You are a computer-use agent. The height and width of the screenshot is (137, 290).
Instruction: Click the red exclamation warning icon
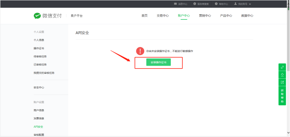click(x=140, y=51)
